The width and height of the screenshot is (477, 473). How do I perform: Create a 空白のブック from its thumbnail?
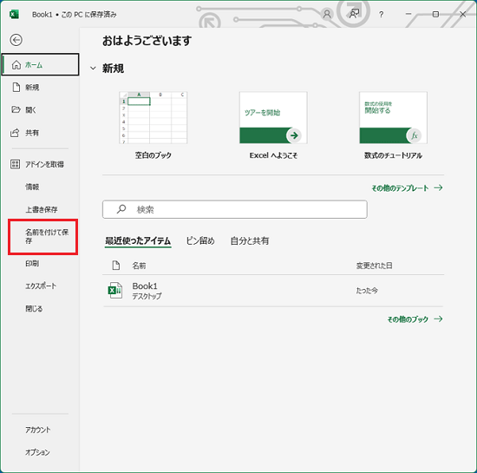tap(153, 118)
